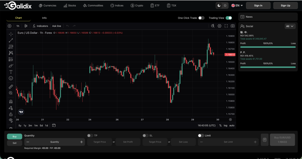Select the trend line drawing tool
This screenshot has height=159, width=302.
tap(11, 40)
